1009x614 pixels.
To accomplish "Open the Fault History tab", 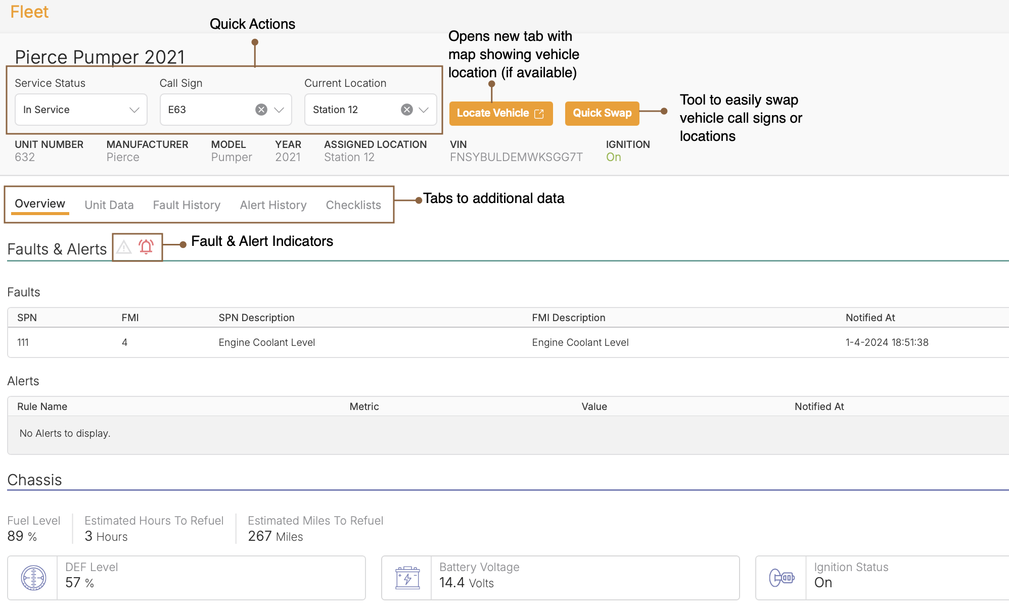I will point(187,205).
